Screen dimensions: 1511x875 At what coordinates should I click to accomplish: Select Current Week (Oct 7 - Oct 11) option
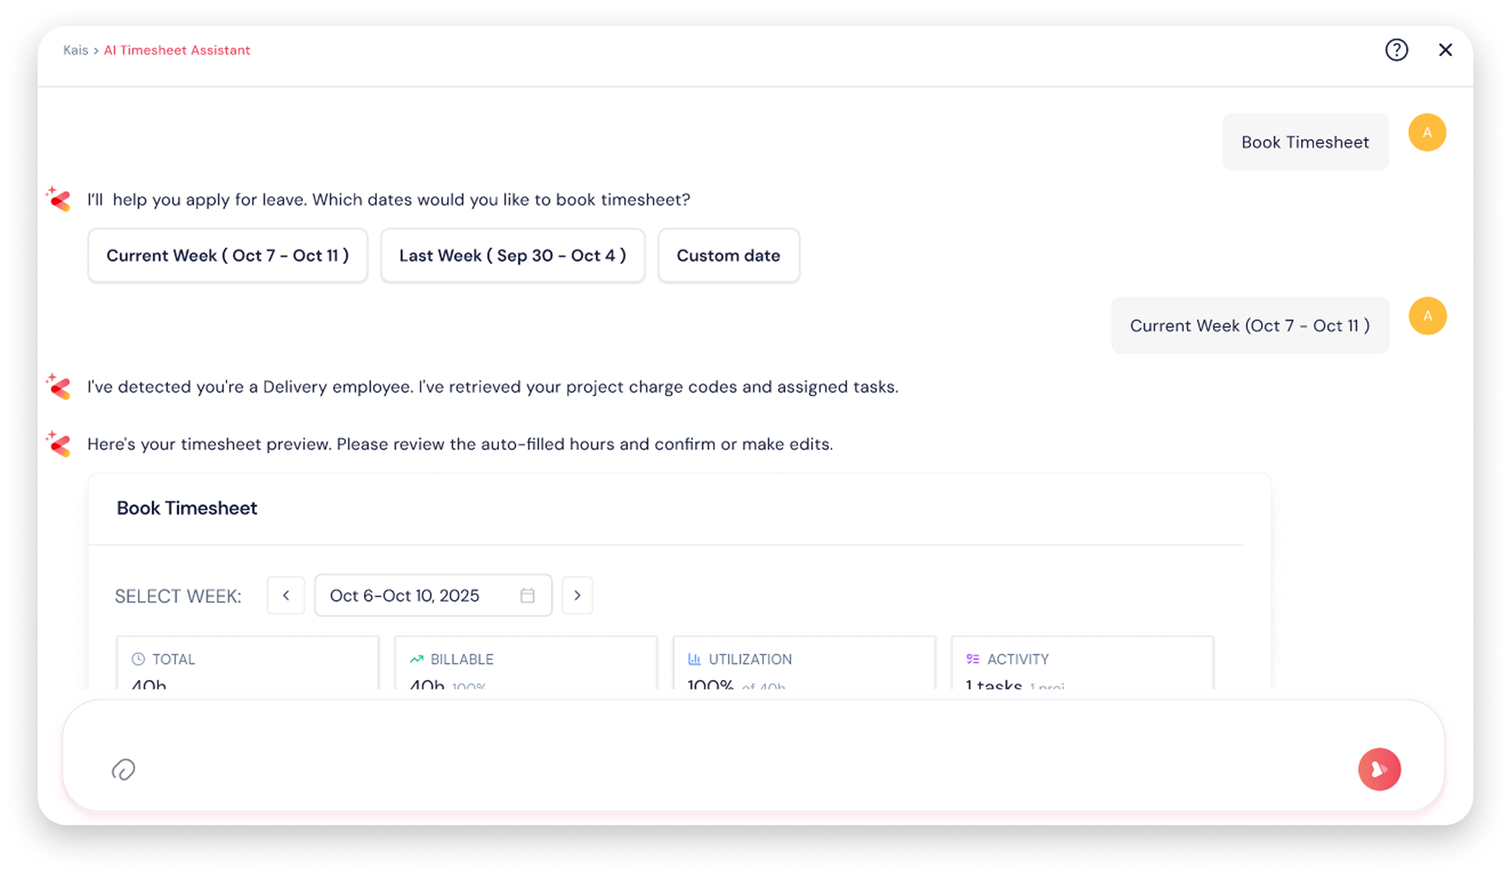pos(227,256)
